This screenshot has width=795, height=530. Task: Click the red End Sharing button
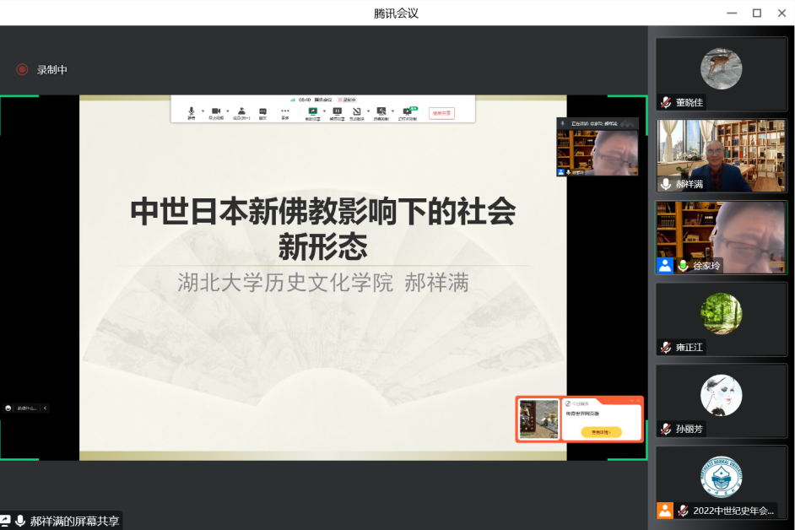(x=441, y=112)
